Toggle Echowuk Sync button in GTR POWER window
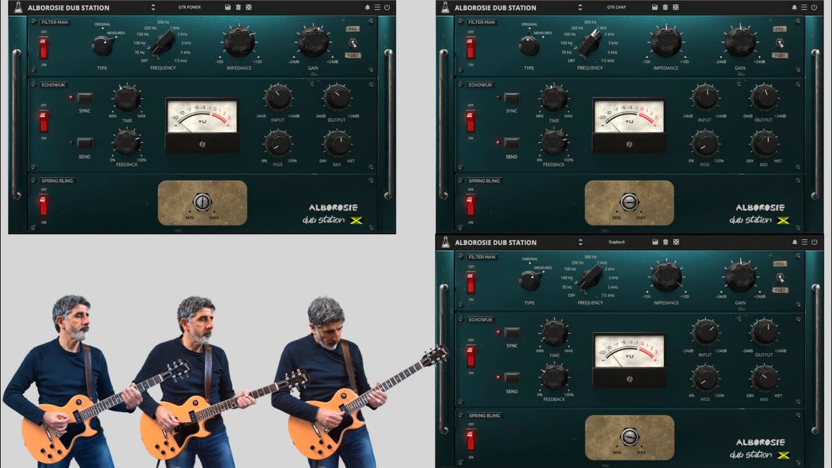The image size is (832, 468). 85,98
